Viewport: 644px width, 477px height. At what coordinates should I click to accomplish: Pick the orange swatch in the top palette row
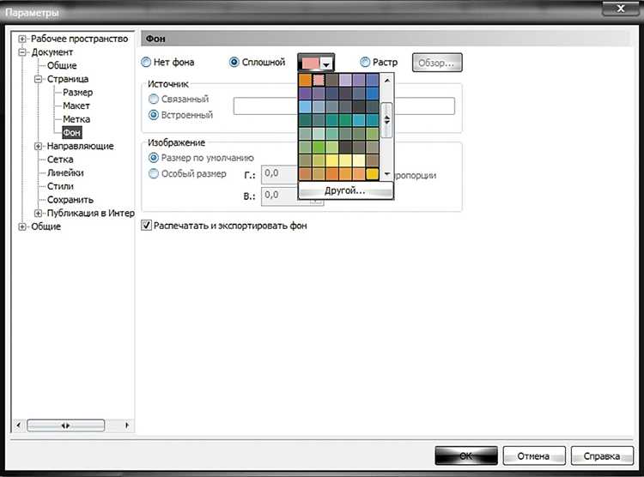(x=305, y=80)
